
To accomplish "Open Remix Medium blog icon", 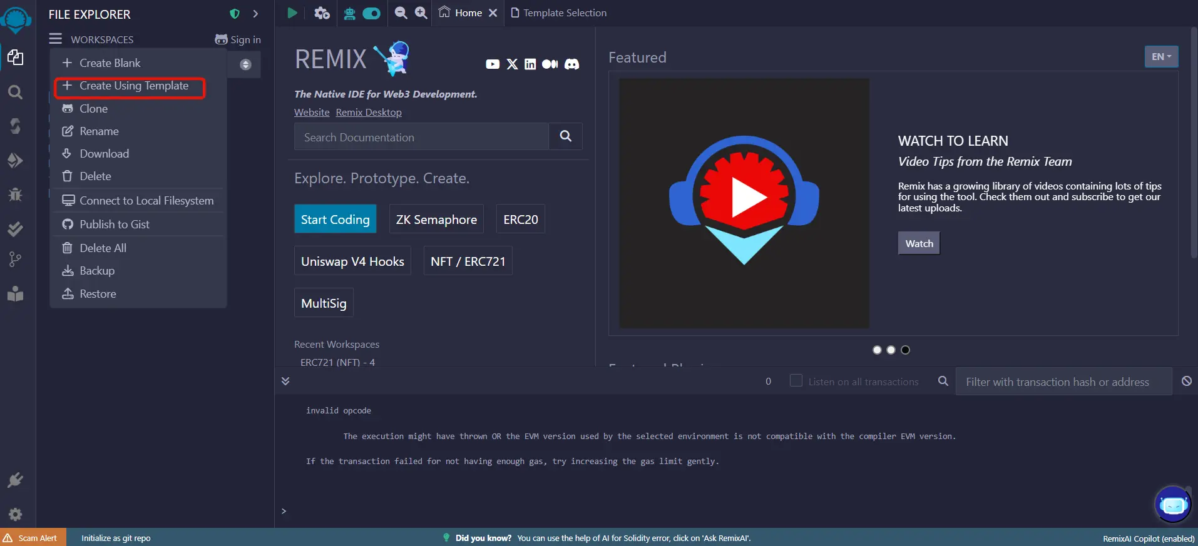I will (550, 64).
